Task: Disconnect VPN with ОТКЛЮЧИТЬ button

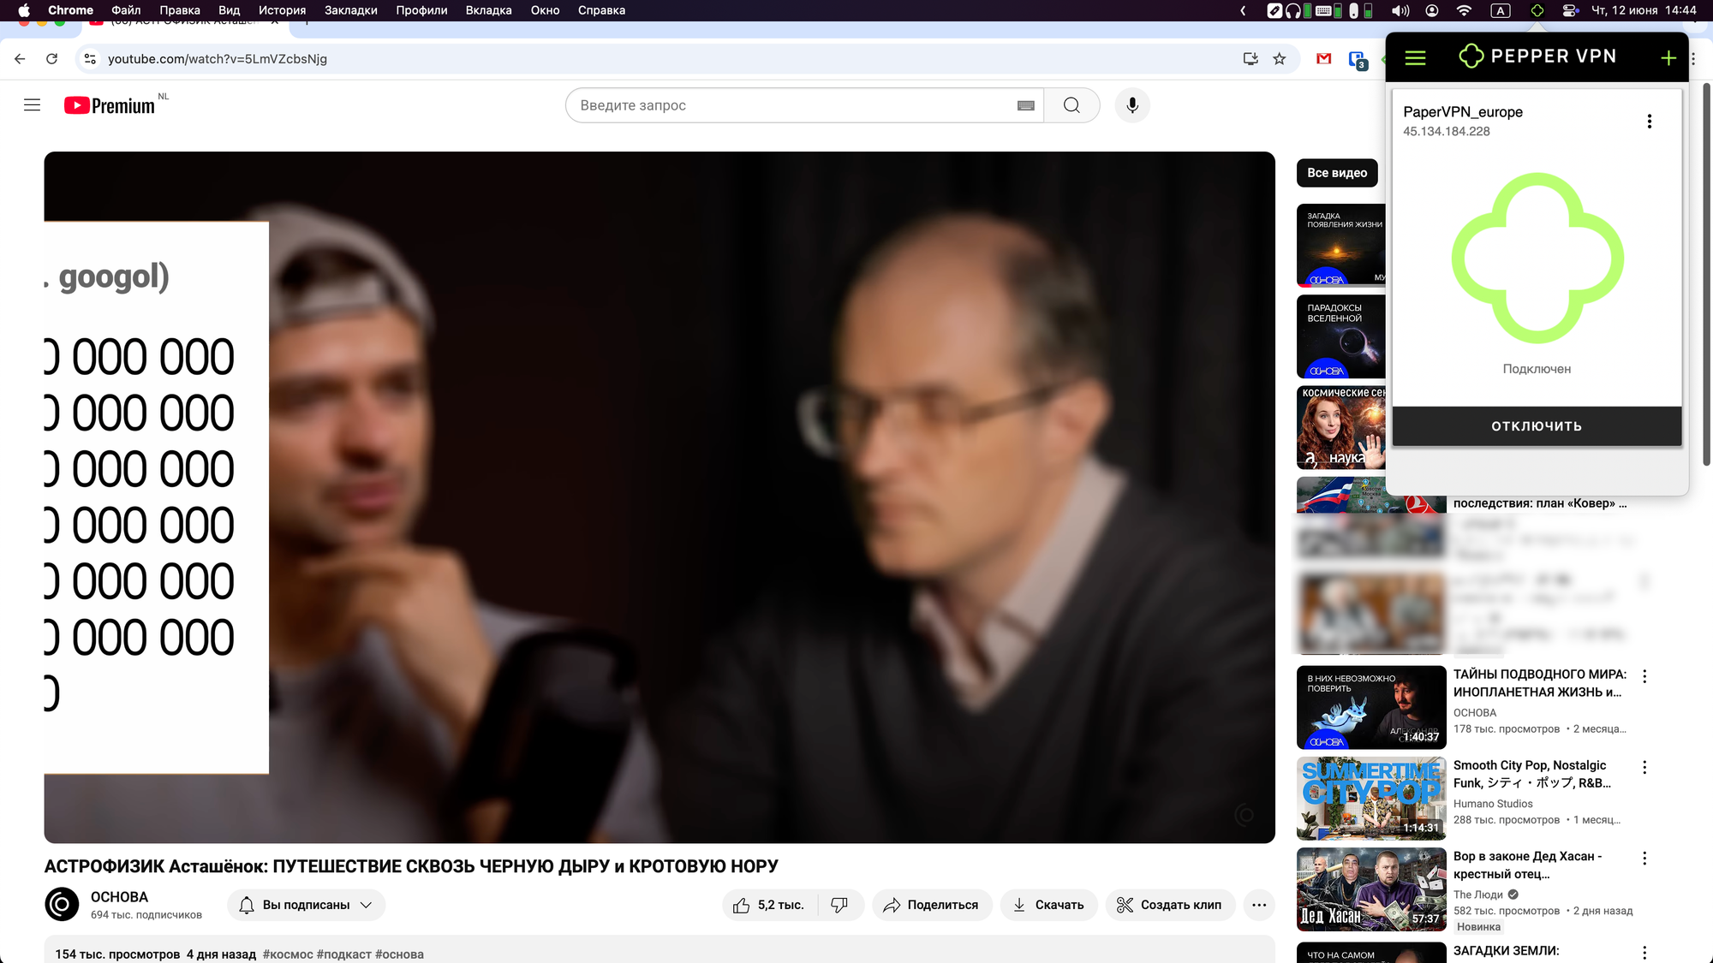Action: point(1537,425)
